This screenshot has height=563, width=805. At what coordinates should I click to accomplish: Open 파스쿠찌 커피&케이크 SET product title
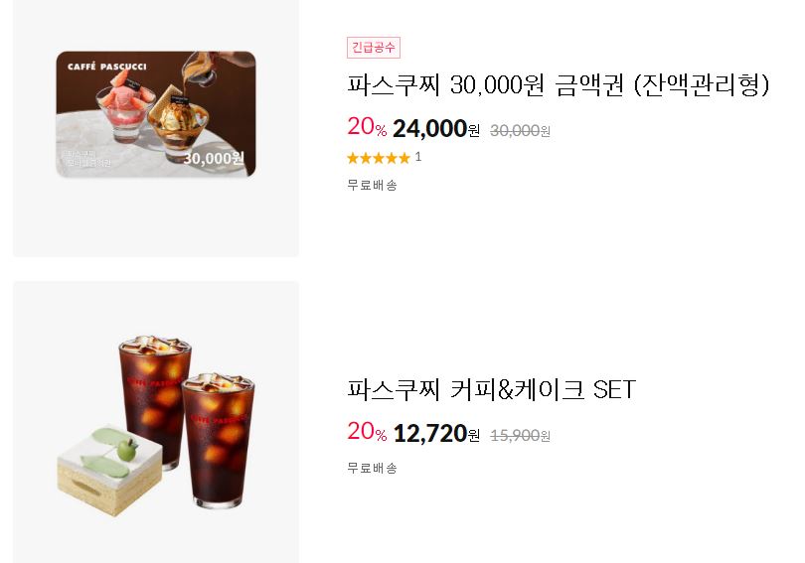coord(491,389)
